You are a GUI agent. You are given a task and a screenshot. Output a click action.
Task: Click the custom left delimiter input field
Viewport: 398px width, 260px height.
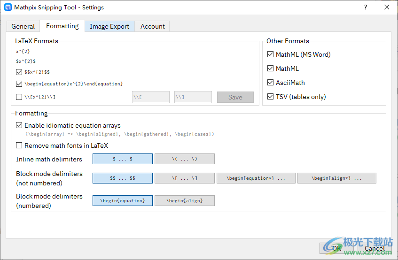(151, 97)
